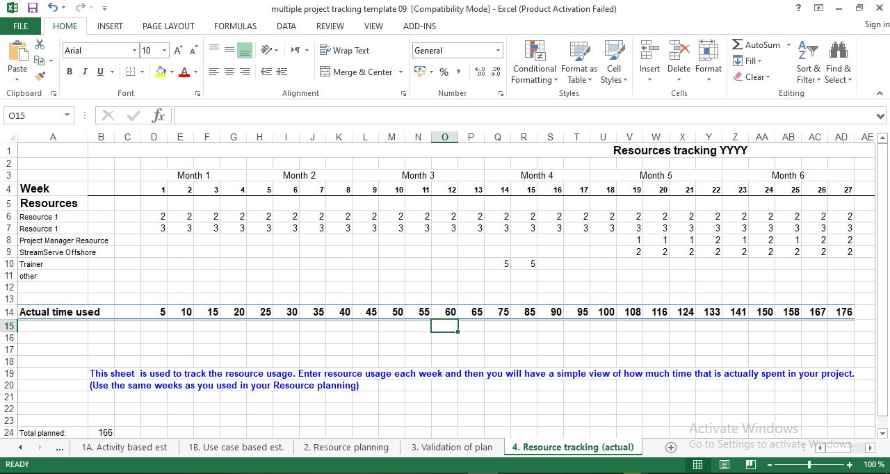Click the Find & Select binoculars icon
Image resolution: width=890 pixels, height=474 pixels.
(x=838, y=50)
